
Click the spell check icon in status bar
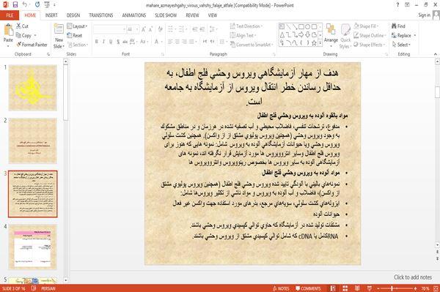34,288
